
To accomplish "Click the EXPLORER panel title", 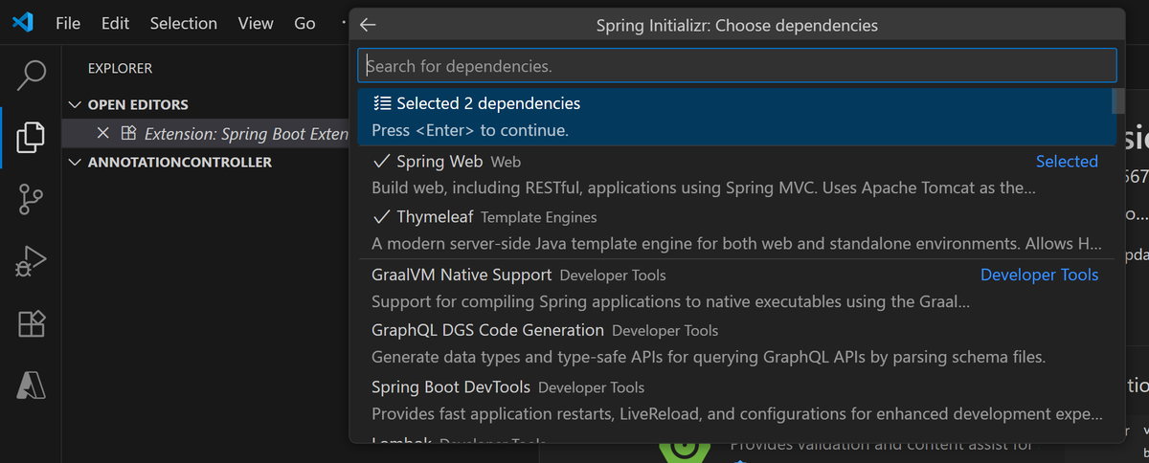I will point(120,69).
